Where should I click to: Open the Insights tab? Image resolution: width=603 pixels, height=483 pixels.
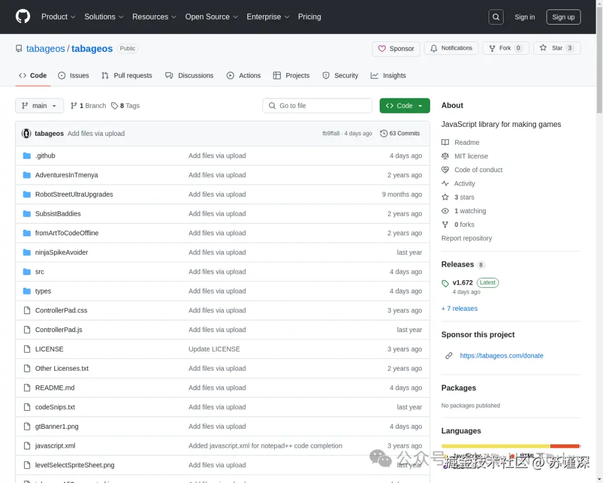tap(388, 75)
